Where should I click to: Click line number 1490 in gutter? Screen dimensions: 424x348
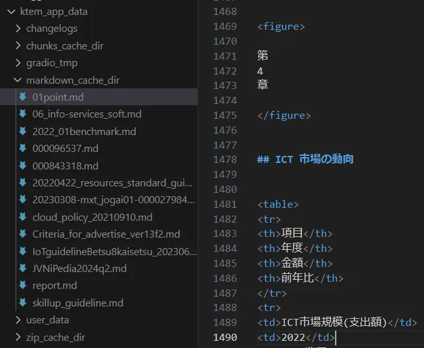(x=225, y=337)
